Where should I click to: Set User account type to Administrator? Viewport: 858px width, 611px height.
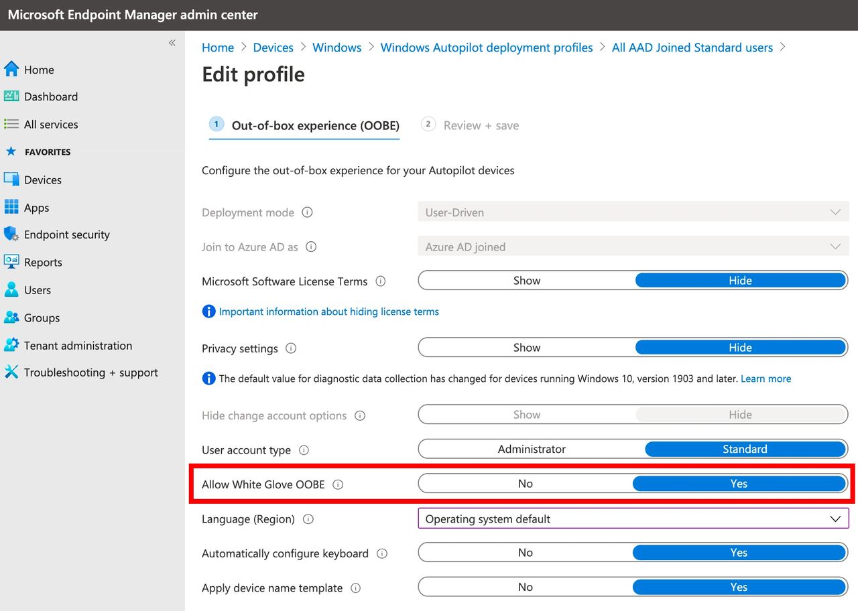point(531,449)
